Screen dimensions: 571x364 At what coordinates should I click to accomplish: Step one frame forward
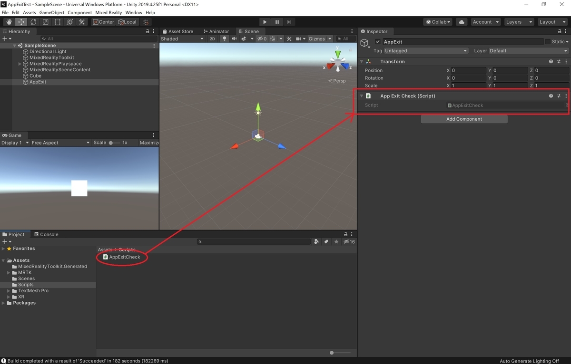[289, 22]
